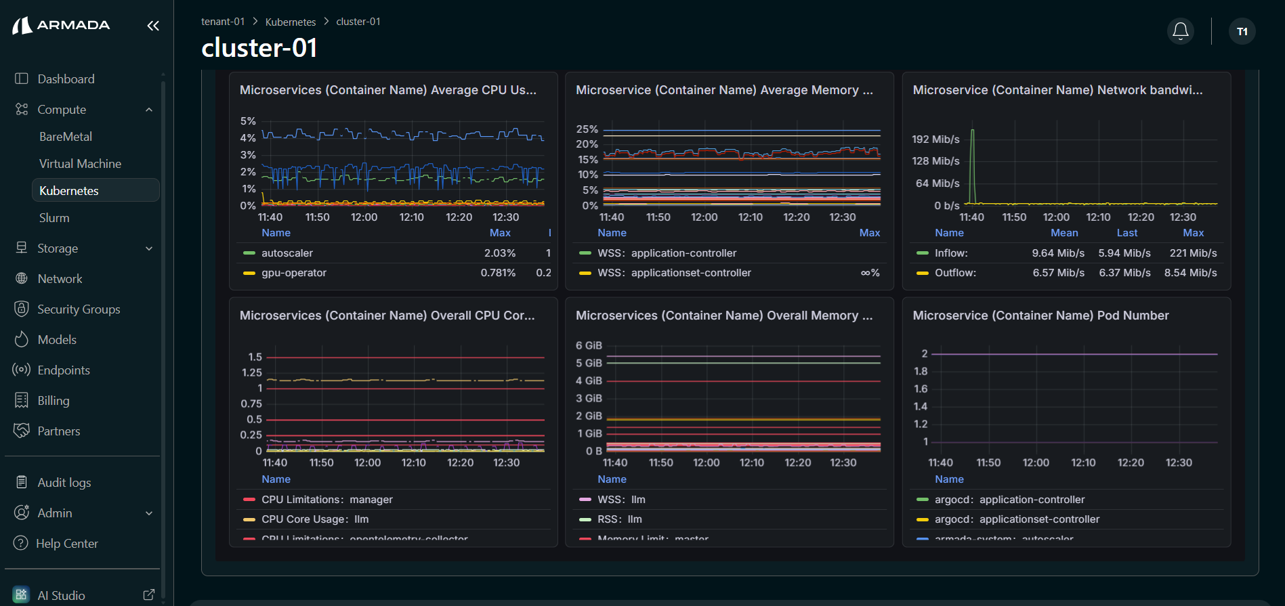
Task: Select Slurm under Compute
Action: tap(54, 217)
